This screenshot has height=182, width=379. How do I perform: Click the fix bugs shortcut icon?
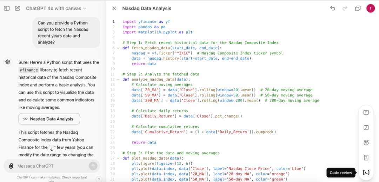click(x=366, y=143)
